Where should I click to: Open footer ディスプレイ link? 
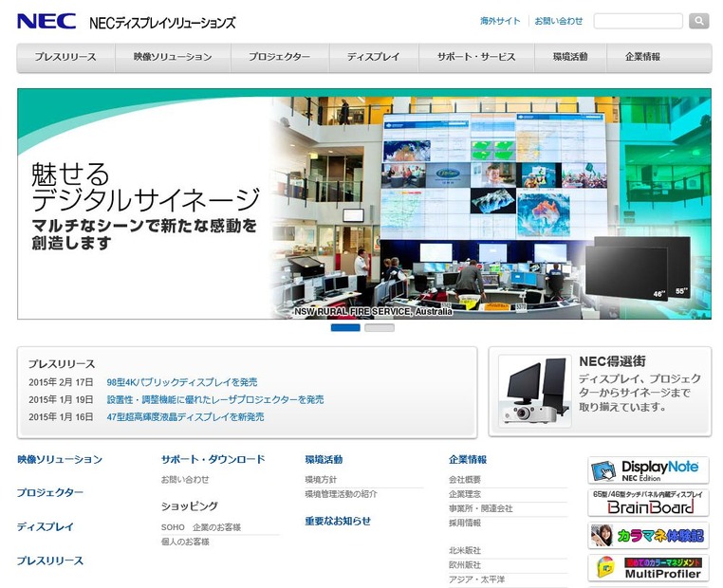(x=46, y=526)
